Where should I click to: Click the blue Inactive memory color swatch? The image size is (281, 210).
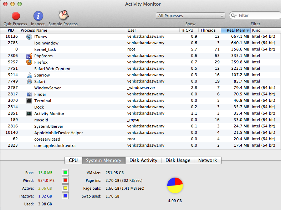point(65,196)
